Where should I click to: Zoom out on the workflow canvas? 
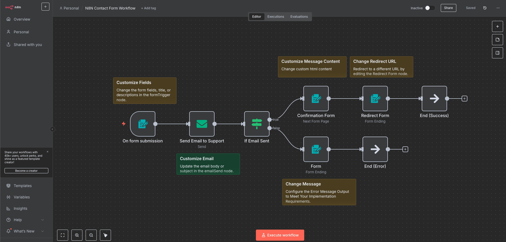(91, 235)
